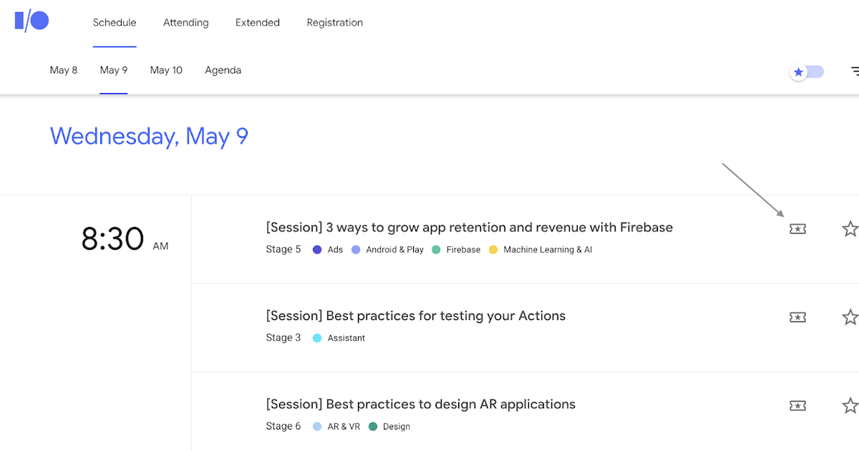Viewport: 859px width, 451px height.
Task: Show the May 10 schedule
Action: coord(166,70)
